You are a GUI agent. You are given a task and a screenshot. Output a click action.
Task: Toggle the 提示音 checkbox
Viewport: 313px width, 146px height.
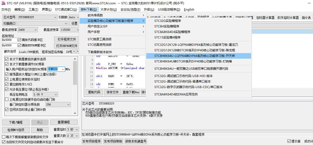pyautogui.click(x=289, y=141)
